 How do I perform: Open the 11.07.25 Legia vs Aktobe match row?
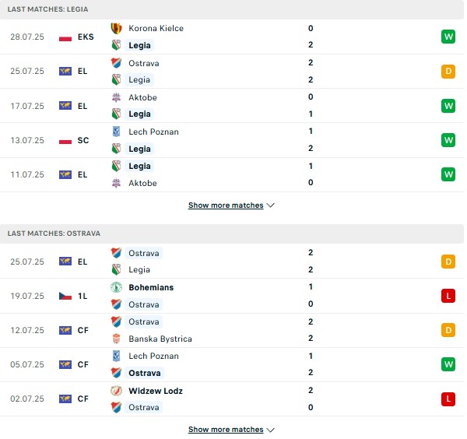(232, 175)
